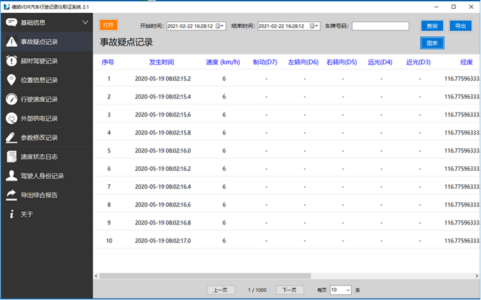The height and width of the screenshot is (300, 481).
Task: Open the 开始时间 date picker dropdown
Action: click(221, 26)
